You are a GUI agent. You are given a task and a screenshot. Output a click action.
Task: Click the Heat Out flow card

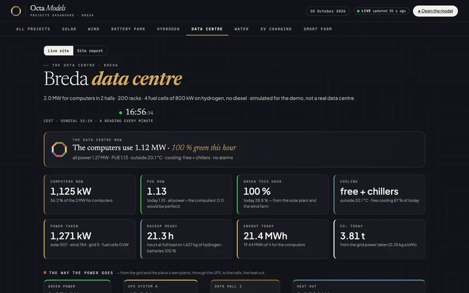[x=359, y=287]
